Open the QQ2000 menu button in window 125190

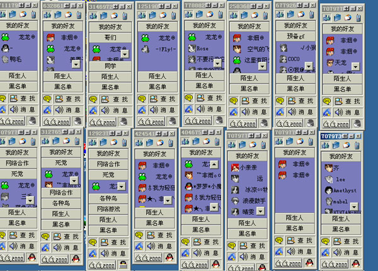151,122
